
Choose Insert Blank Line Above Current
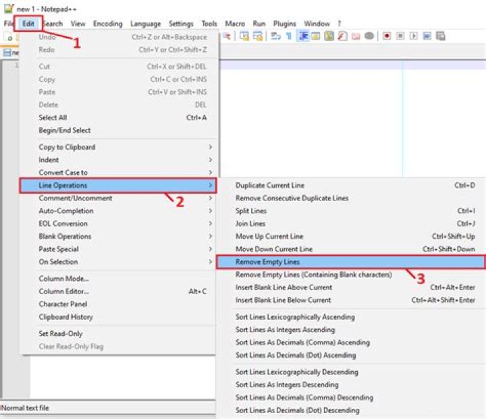point(351,287)
